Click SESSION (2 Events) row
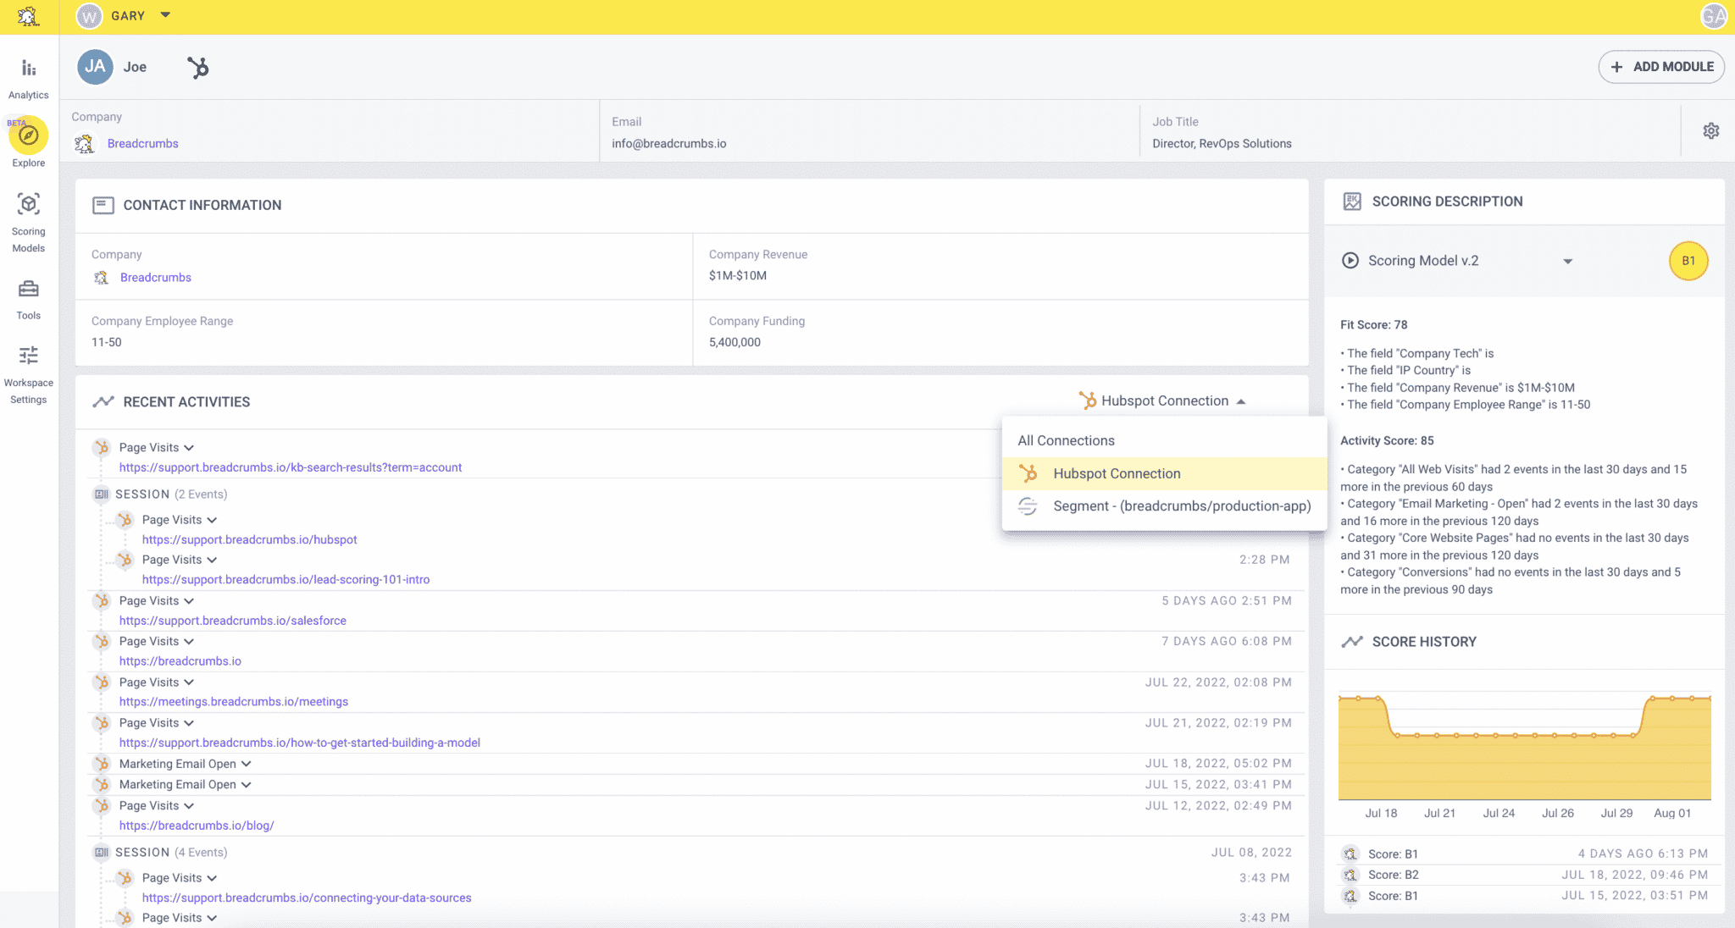Viewport: 1735px width, 928px height. pos(171,494)
